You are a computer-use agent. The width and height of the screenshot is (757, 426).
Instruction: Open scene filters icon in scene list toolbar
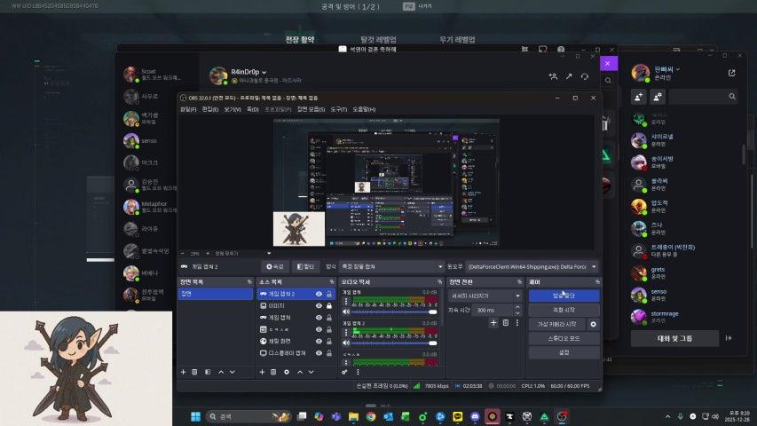point(208,372)
